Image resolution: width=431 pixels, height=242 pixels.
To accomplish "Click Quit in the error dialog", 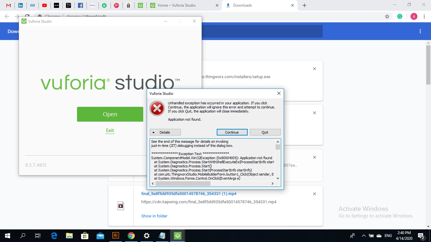I will (265, 132).
